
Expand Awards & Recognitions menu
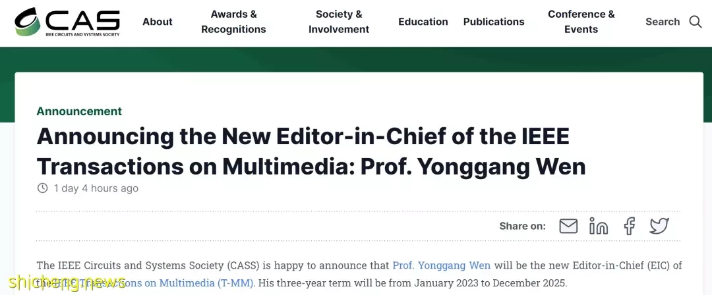pyautogui.click(x=233, y=22)
